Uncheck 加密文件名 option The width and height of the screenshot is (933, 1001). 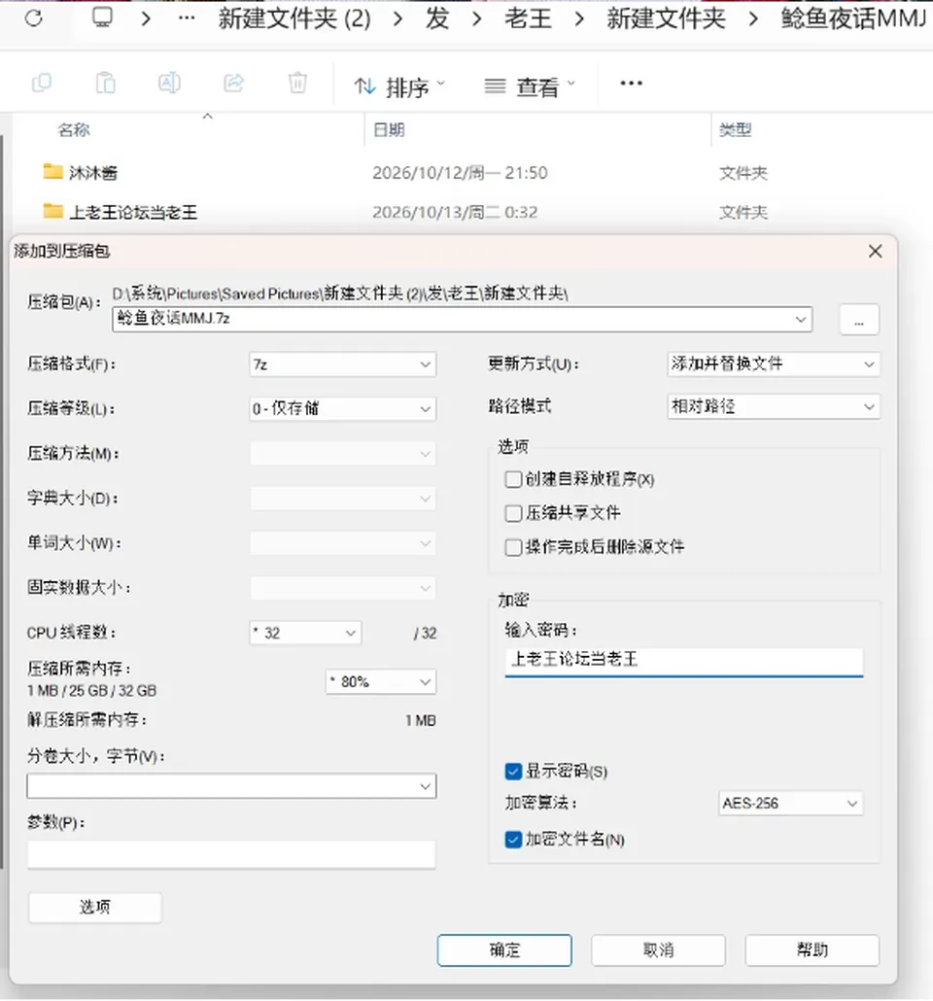[513, 840]
